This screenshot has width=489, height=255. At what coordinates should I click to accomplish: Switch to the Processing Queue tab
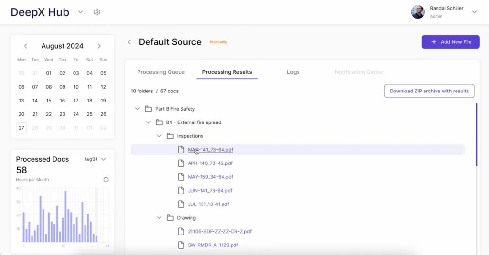161,72
